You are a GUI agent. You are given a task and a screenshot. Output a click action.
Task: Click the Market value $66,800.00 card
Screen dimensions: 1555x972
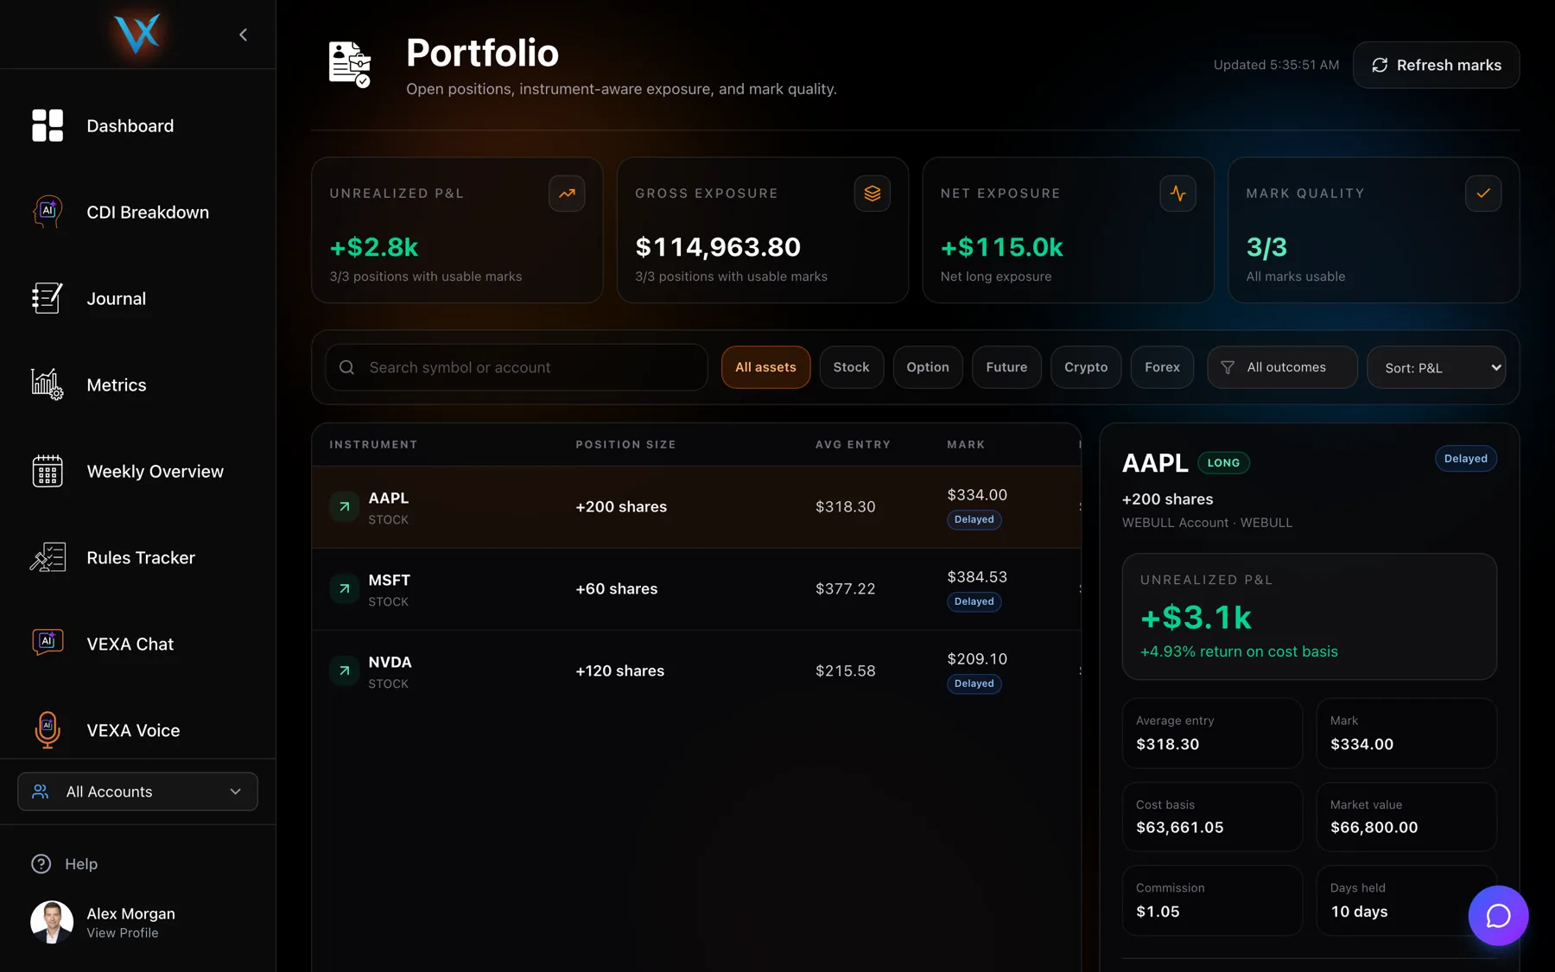click(1406, 816)
